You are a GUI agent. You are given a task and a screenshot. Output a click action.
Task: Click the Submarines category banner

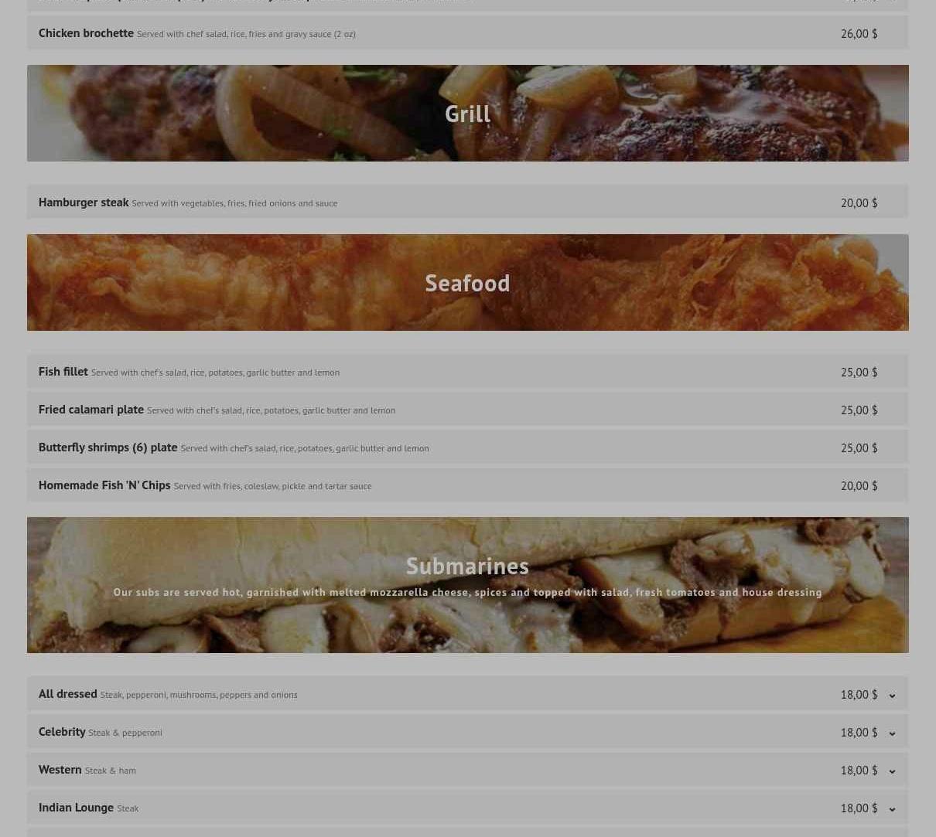(x=467, y=585)
